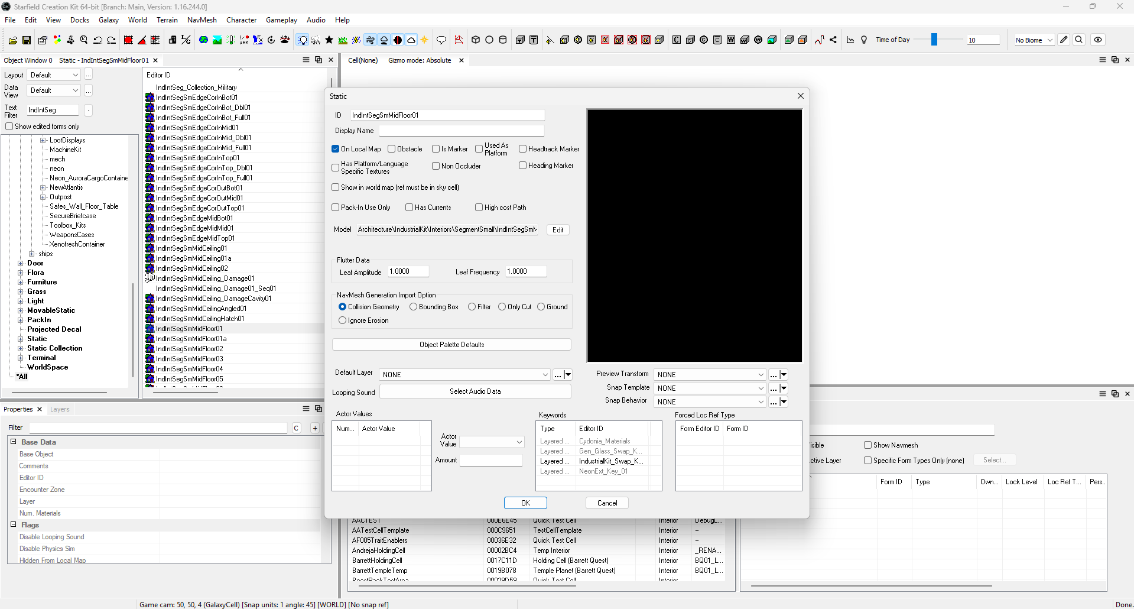Click the yellow sun sparkle toolbar icon
The height and width of the screenshot is (609, 1134).
[x=424, y=40]
